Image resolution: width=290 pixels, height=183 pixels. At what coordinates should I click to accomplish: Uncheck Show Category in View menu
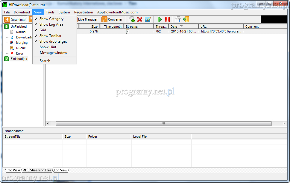coord(51,19)
